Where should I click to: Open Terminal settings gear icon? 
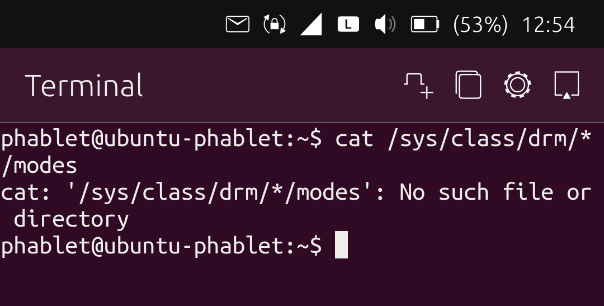tap(517, 85)
